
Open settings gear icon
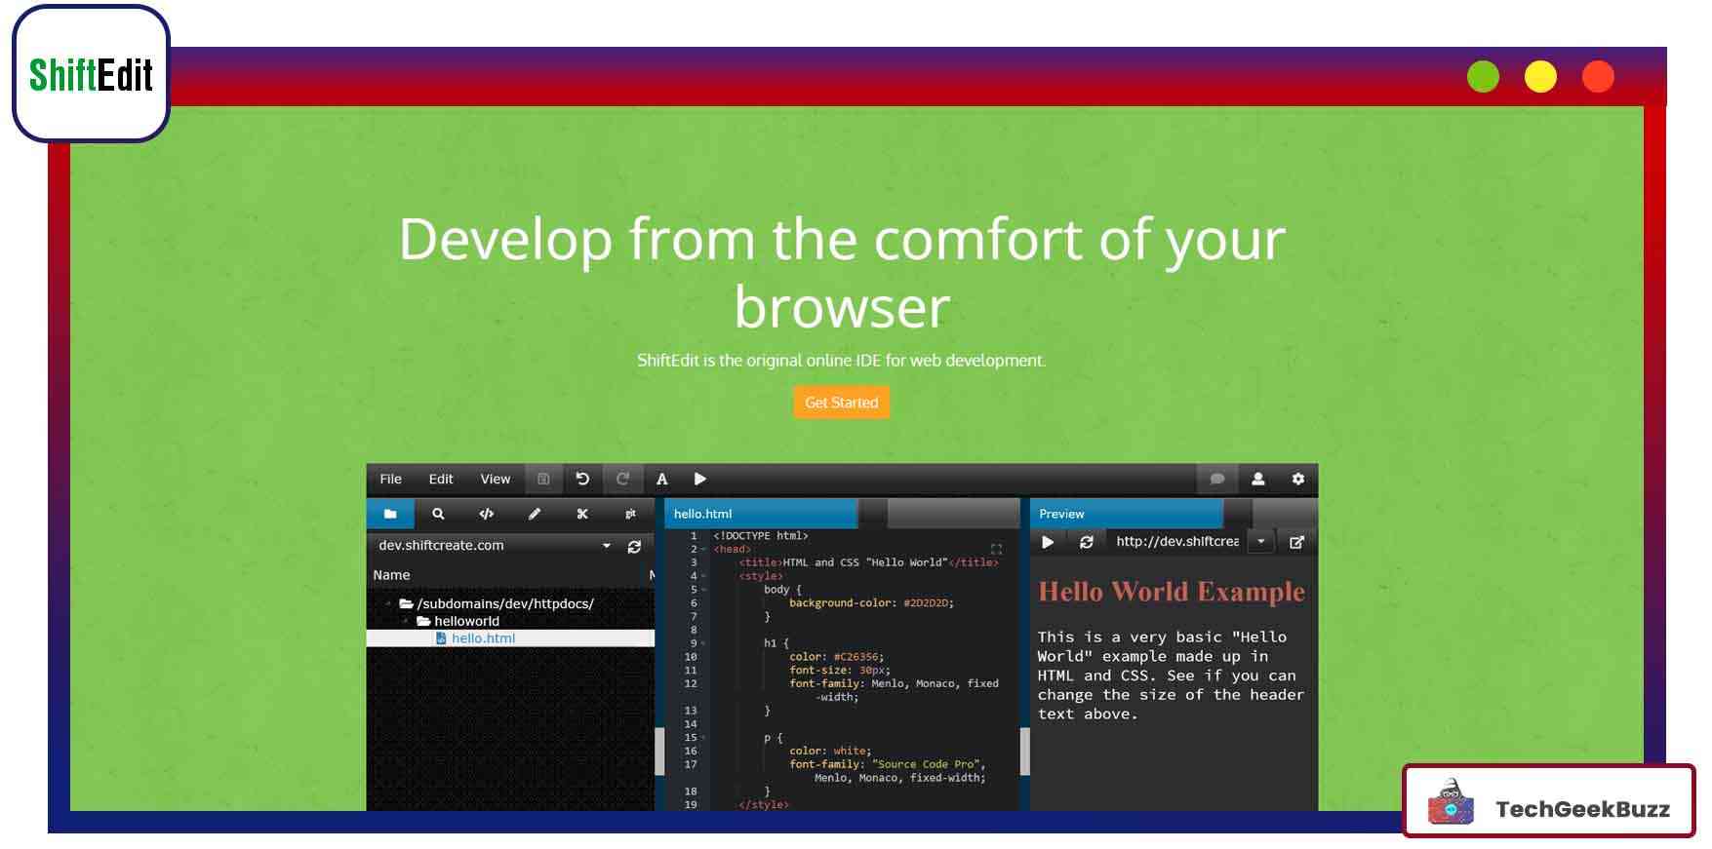pos(1297,479)
